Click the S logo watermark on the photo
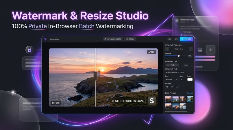 152,101
